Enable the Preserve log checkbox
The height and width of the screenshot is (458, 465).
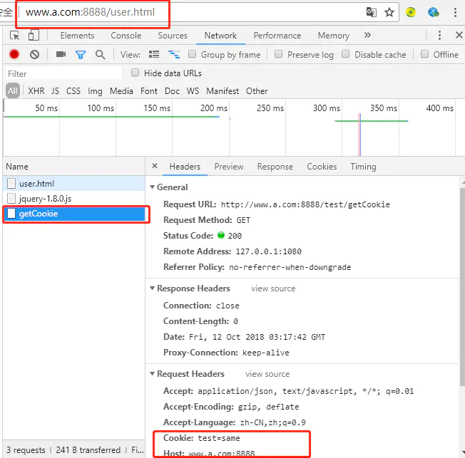[x=278, y=54]
